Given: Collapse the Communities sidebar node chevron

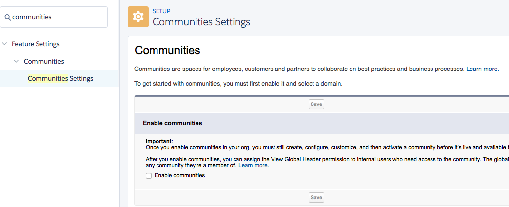Looking at the screenshot, I should [16, 61].
